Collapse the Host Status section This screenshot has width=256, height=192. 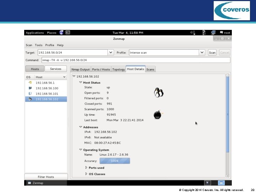point(80,82)
